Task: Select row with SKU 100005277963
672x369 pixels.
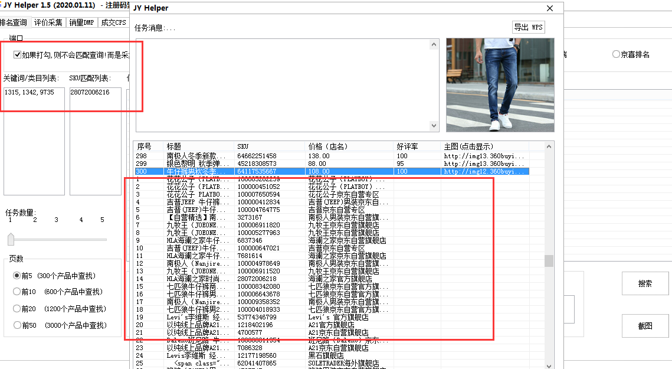Action: point(332,233)
